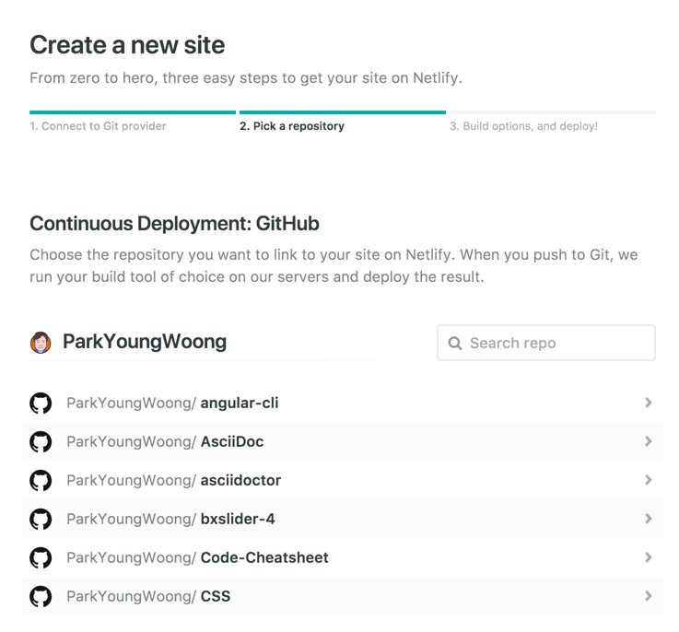Click GitHub icon beside AsciiDoc repo
The width and height of the screenshot is (679, 632).
[41, 442]
